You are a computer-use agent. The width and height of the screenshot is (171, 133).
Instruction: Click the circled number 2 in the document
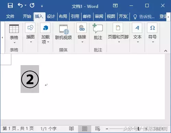tap(30, 79)
